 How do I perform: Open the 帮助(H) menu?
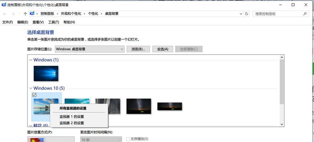(x=69, y=22)
